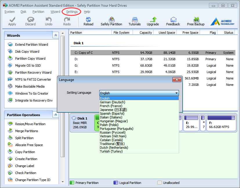
Task: Click the Free Space column header
Action: click(x=188, y=33)
